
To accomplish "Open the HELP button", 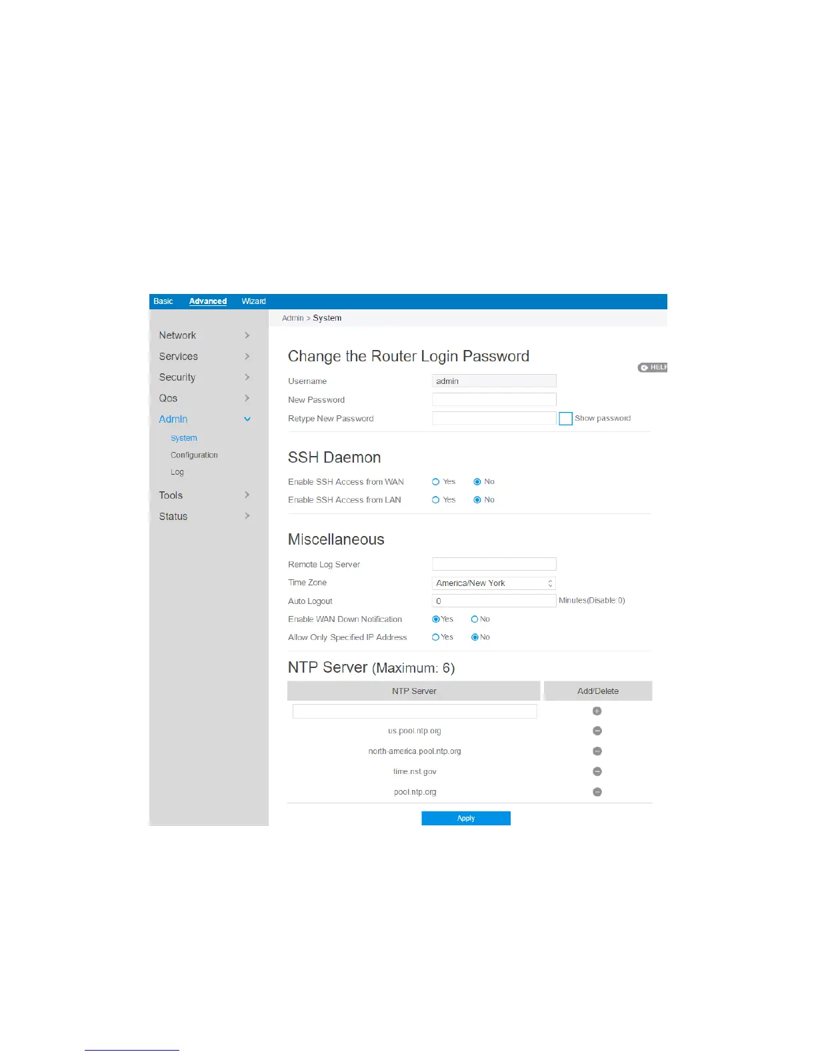I will (653, 367).
